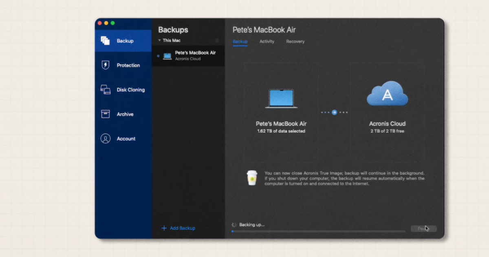The height and width of the screenshot is (257, 489).
Task: Click the green zoom window button
Action: (x=113, y=23)
